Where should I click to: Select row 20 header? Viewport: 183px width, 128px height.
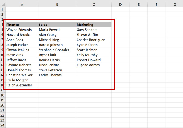tap(3, 105)
